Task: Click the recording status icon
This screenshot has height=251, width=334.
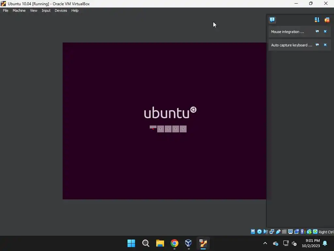Action: tap(296, 232)
